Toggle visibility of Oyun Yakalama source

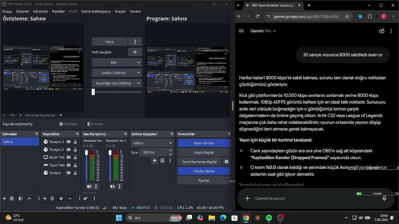[x=69, y=165]
